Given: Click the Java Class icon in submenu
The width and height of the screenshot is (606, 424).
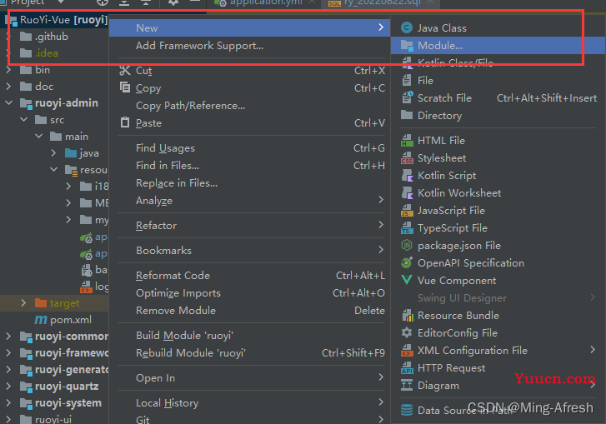Looking at the screenshot, I should (x=407, y=27).
